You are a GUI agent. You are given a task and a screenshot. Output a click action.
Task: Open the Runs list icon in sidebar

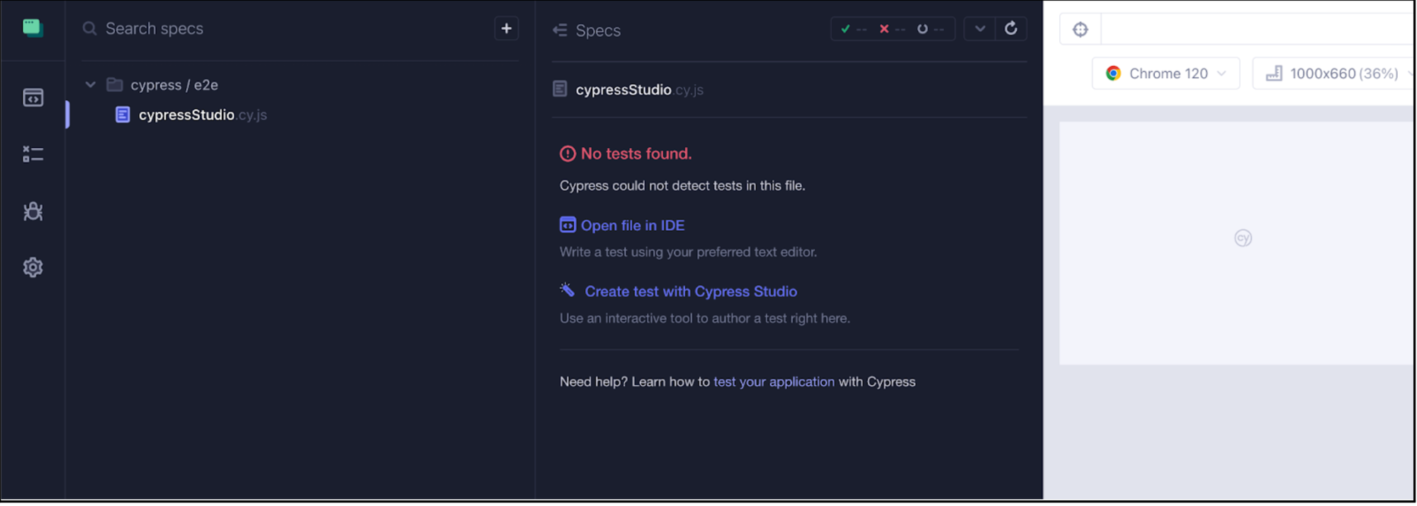click(x=33, y=154)
